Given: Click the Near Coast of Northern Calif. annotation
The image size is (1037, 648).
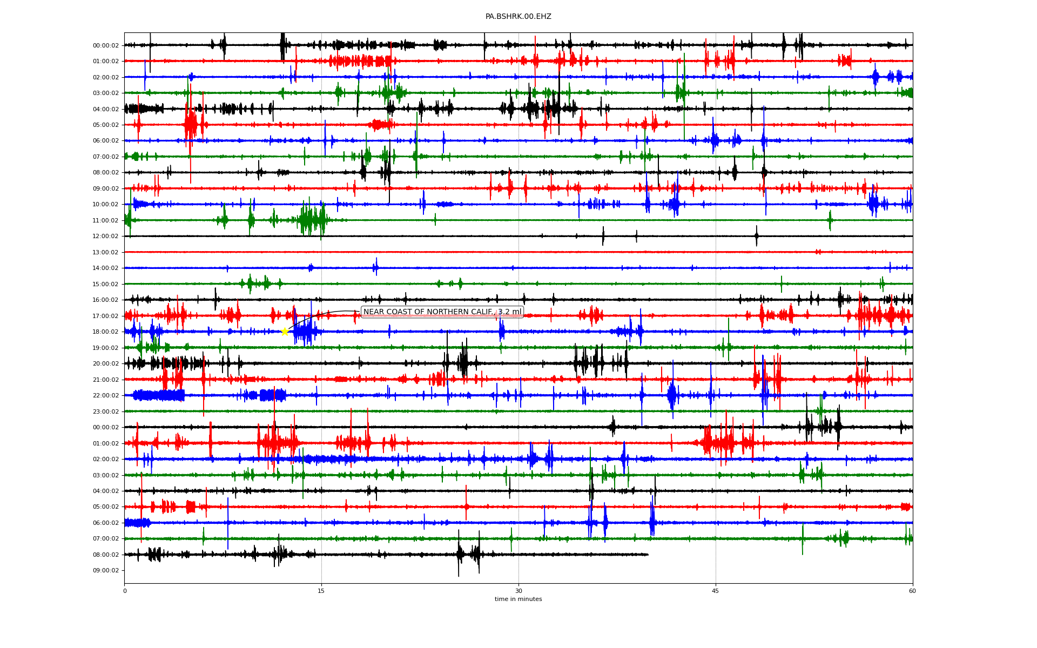Looking at the screenshot, I should [x=442, y=312].
